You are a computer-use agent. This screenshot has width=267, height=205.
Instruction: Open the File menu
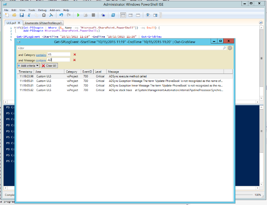click(x=6, y=10)
